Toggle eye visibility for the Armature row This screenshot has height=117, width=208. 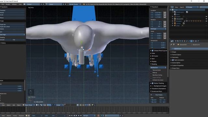point(206,21)
